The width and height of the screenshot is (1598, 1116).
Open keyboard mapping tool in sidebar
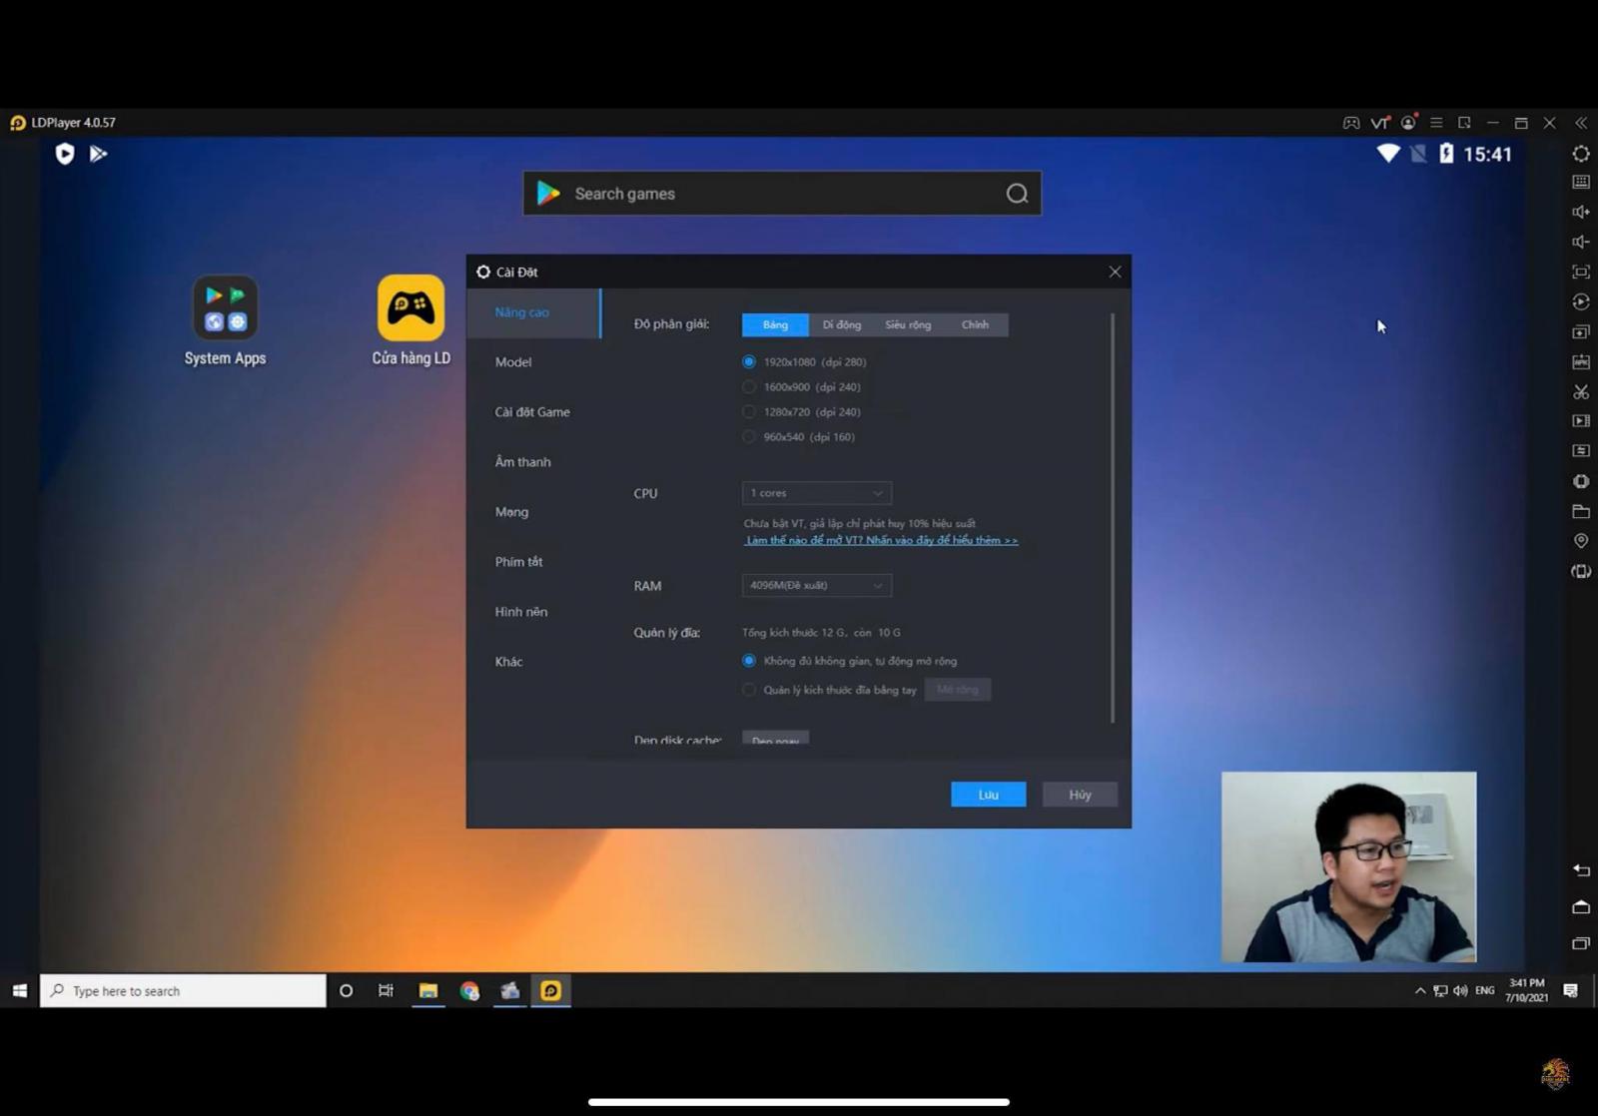(x=1581, y=182)
